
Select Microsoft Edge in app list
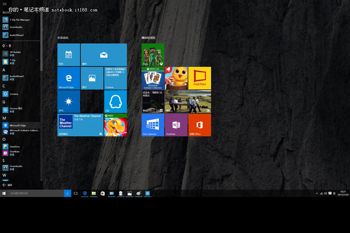click(21, 125)
